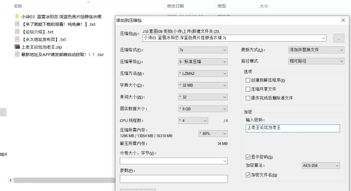Image resolution: width=351 pixels, height=191 pixels.
Task: Click the 输入密码 password field
Action: coord(293,128)
